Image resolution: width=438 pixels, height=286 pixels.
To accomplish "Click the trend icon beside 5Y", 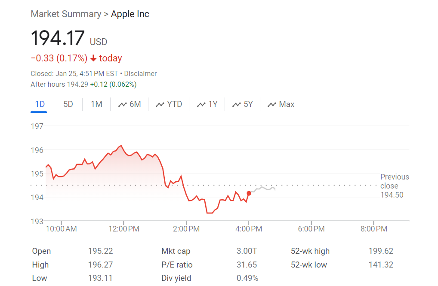I will pyautogui.click(x=236, y=104).
